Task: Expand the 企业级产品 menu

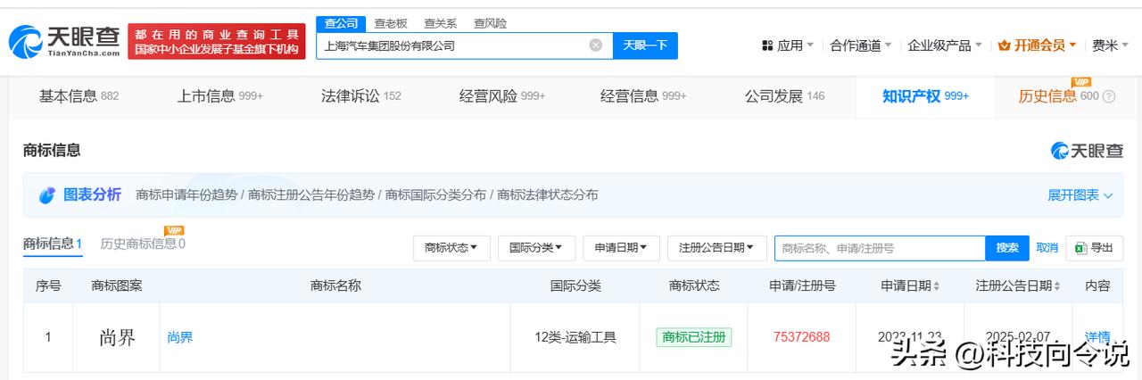Action: [945, 45]
